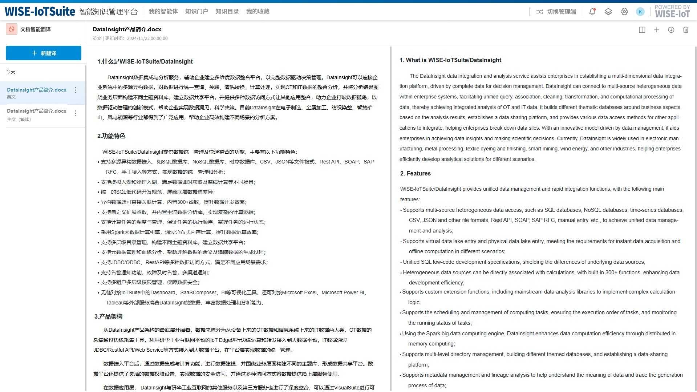This screenshot has width=697, height=392.
Task: Download the translated document via the download icon
Action: click(x=671, y=30)
